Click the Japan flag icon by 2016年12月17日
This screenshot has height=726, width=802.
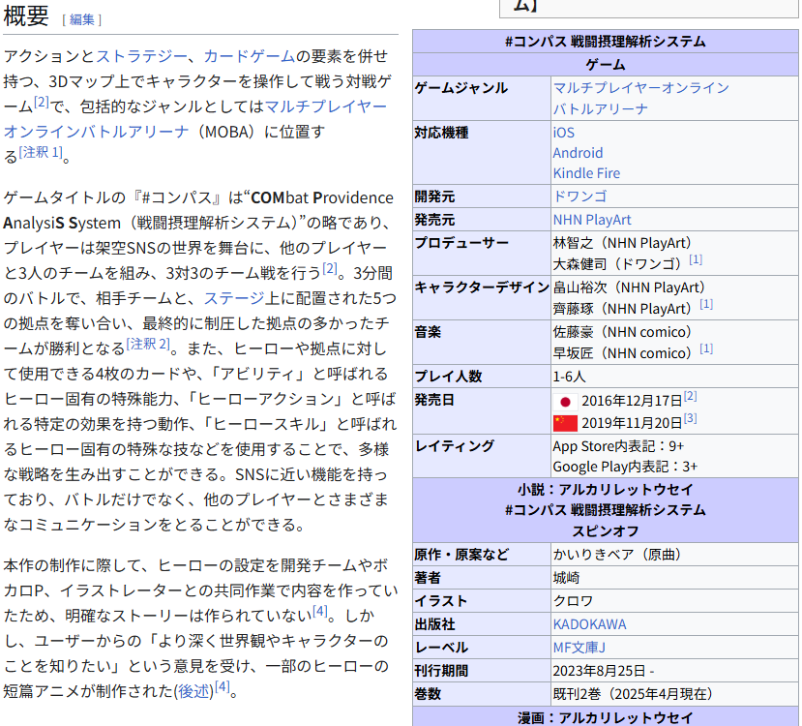tap(565, 402)
